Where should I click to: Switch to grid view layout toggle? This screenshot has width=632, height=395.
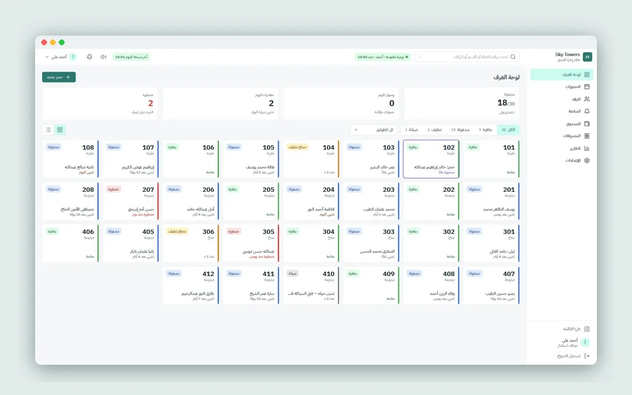pos(60,130)
